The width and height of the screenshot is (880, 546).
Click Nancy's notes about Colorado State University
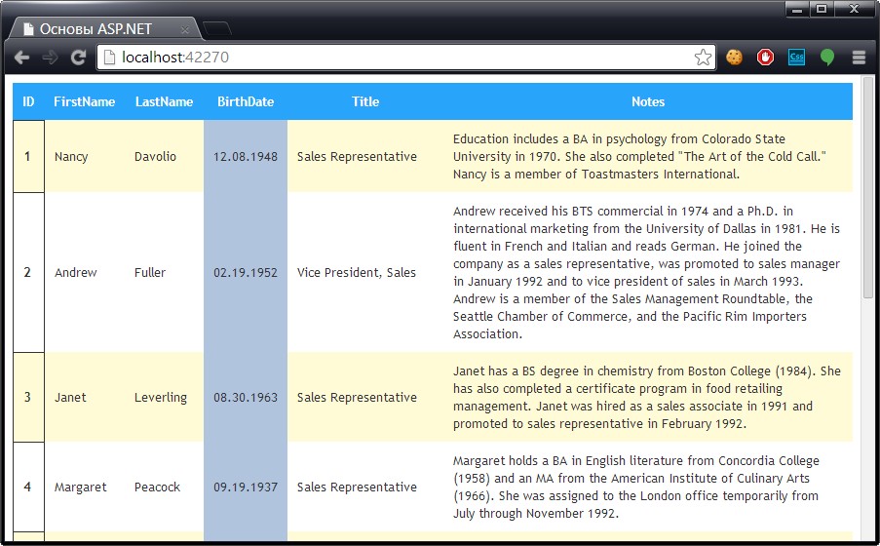pos(640,156)
